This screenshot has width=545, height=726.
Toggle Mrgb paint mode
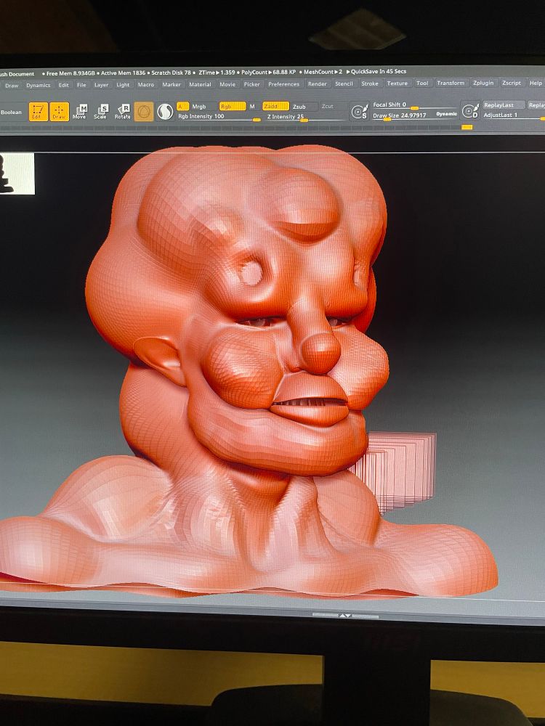[199, 107]
